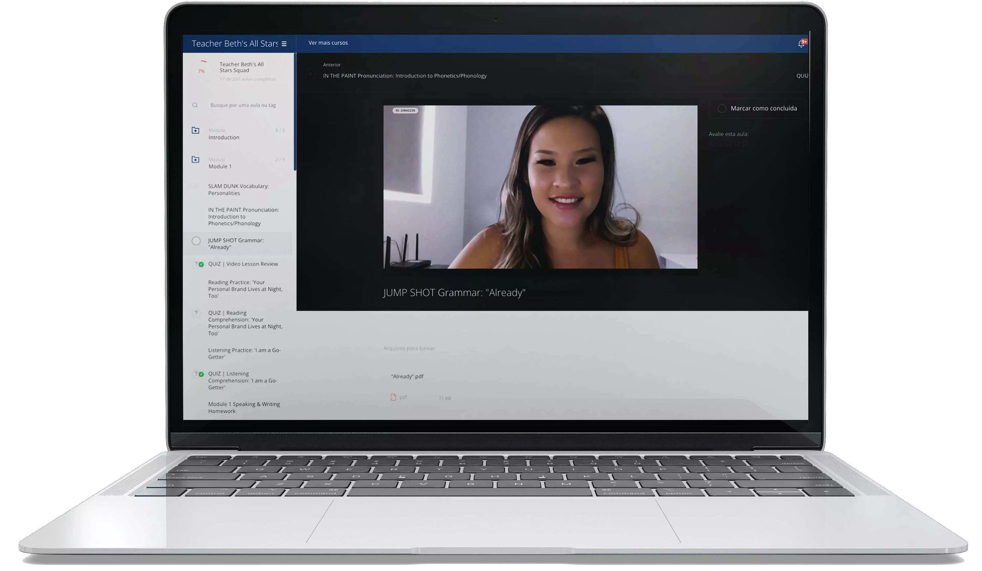The width and height of the screenshot is (982, 571).
Task: Click the Reading Comprehension quiz question-mark icon
Action: (196, 313)
